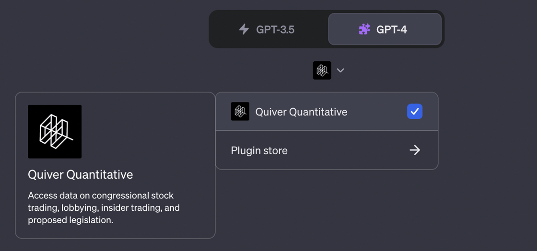Screen dimensions: 537x251
Task: Click the 'proposed legislation' description text
Action: point(70,220)
